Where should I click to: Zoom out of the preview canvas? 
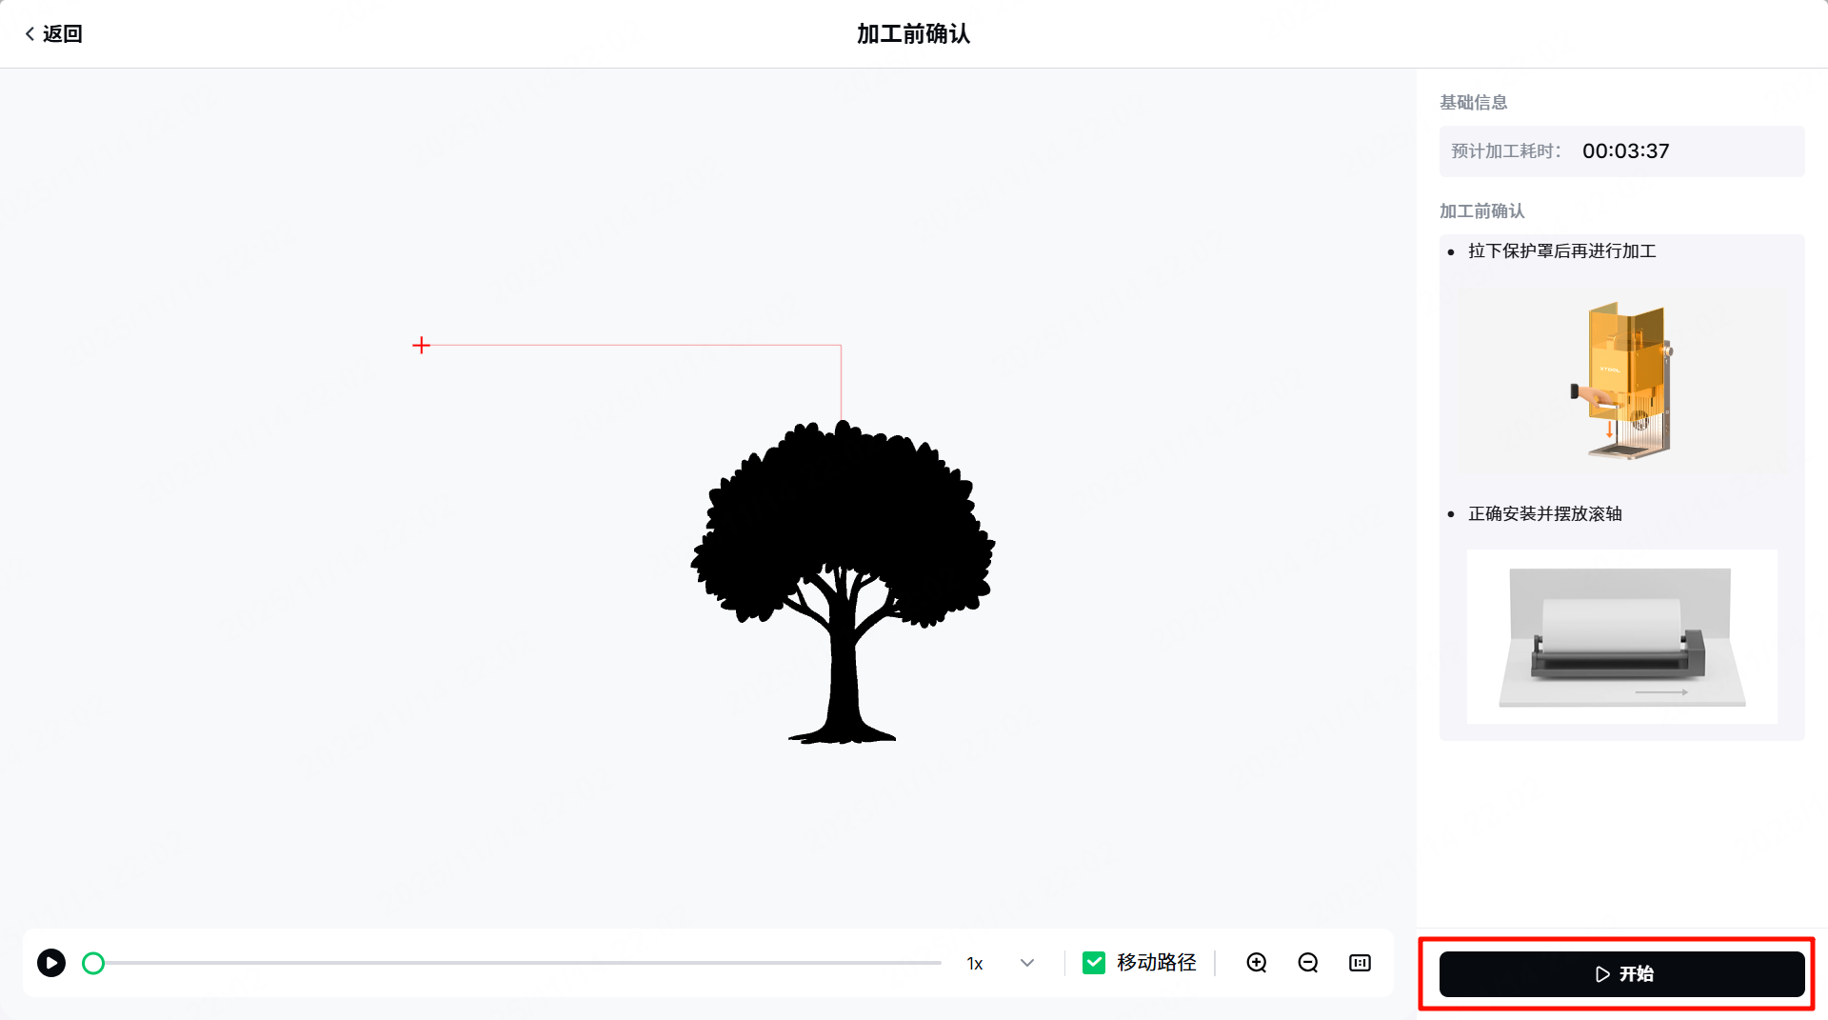[x=1308, y=963]
